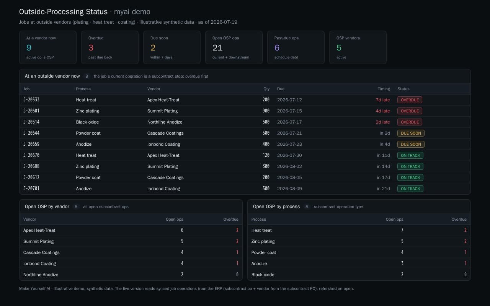Click the ON TRACK badge for J-20612
Image resolution: width=490 pixels, height=306 pixels.
click(x=410, y=177)
